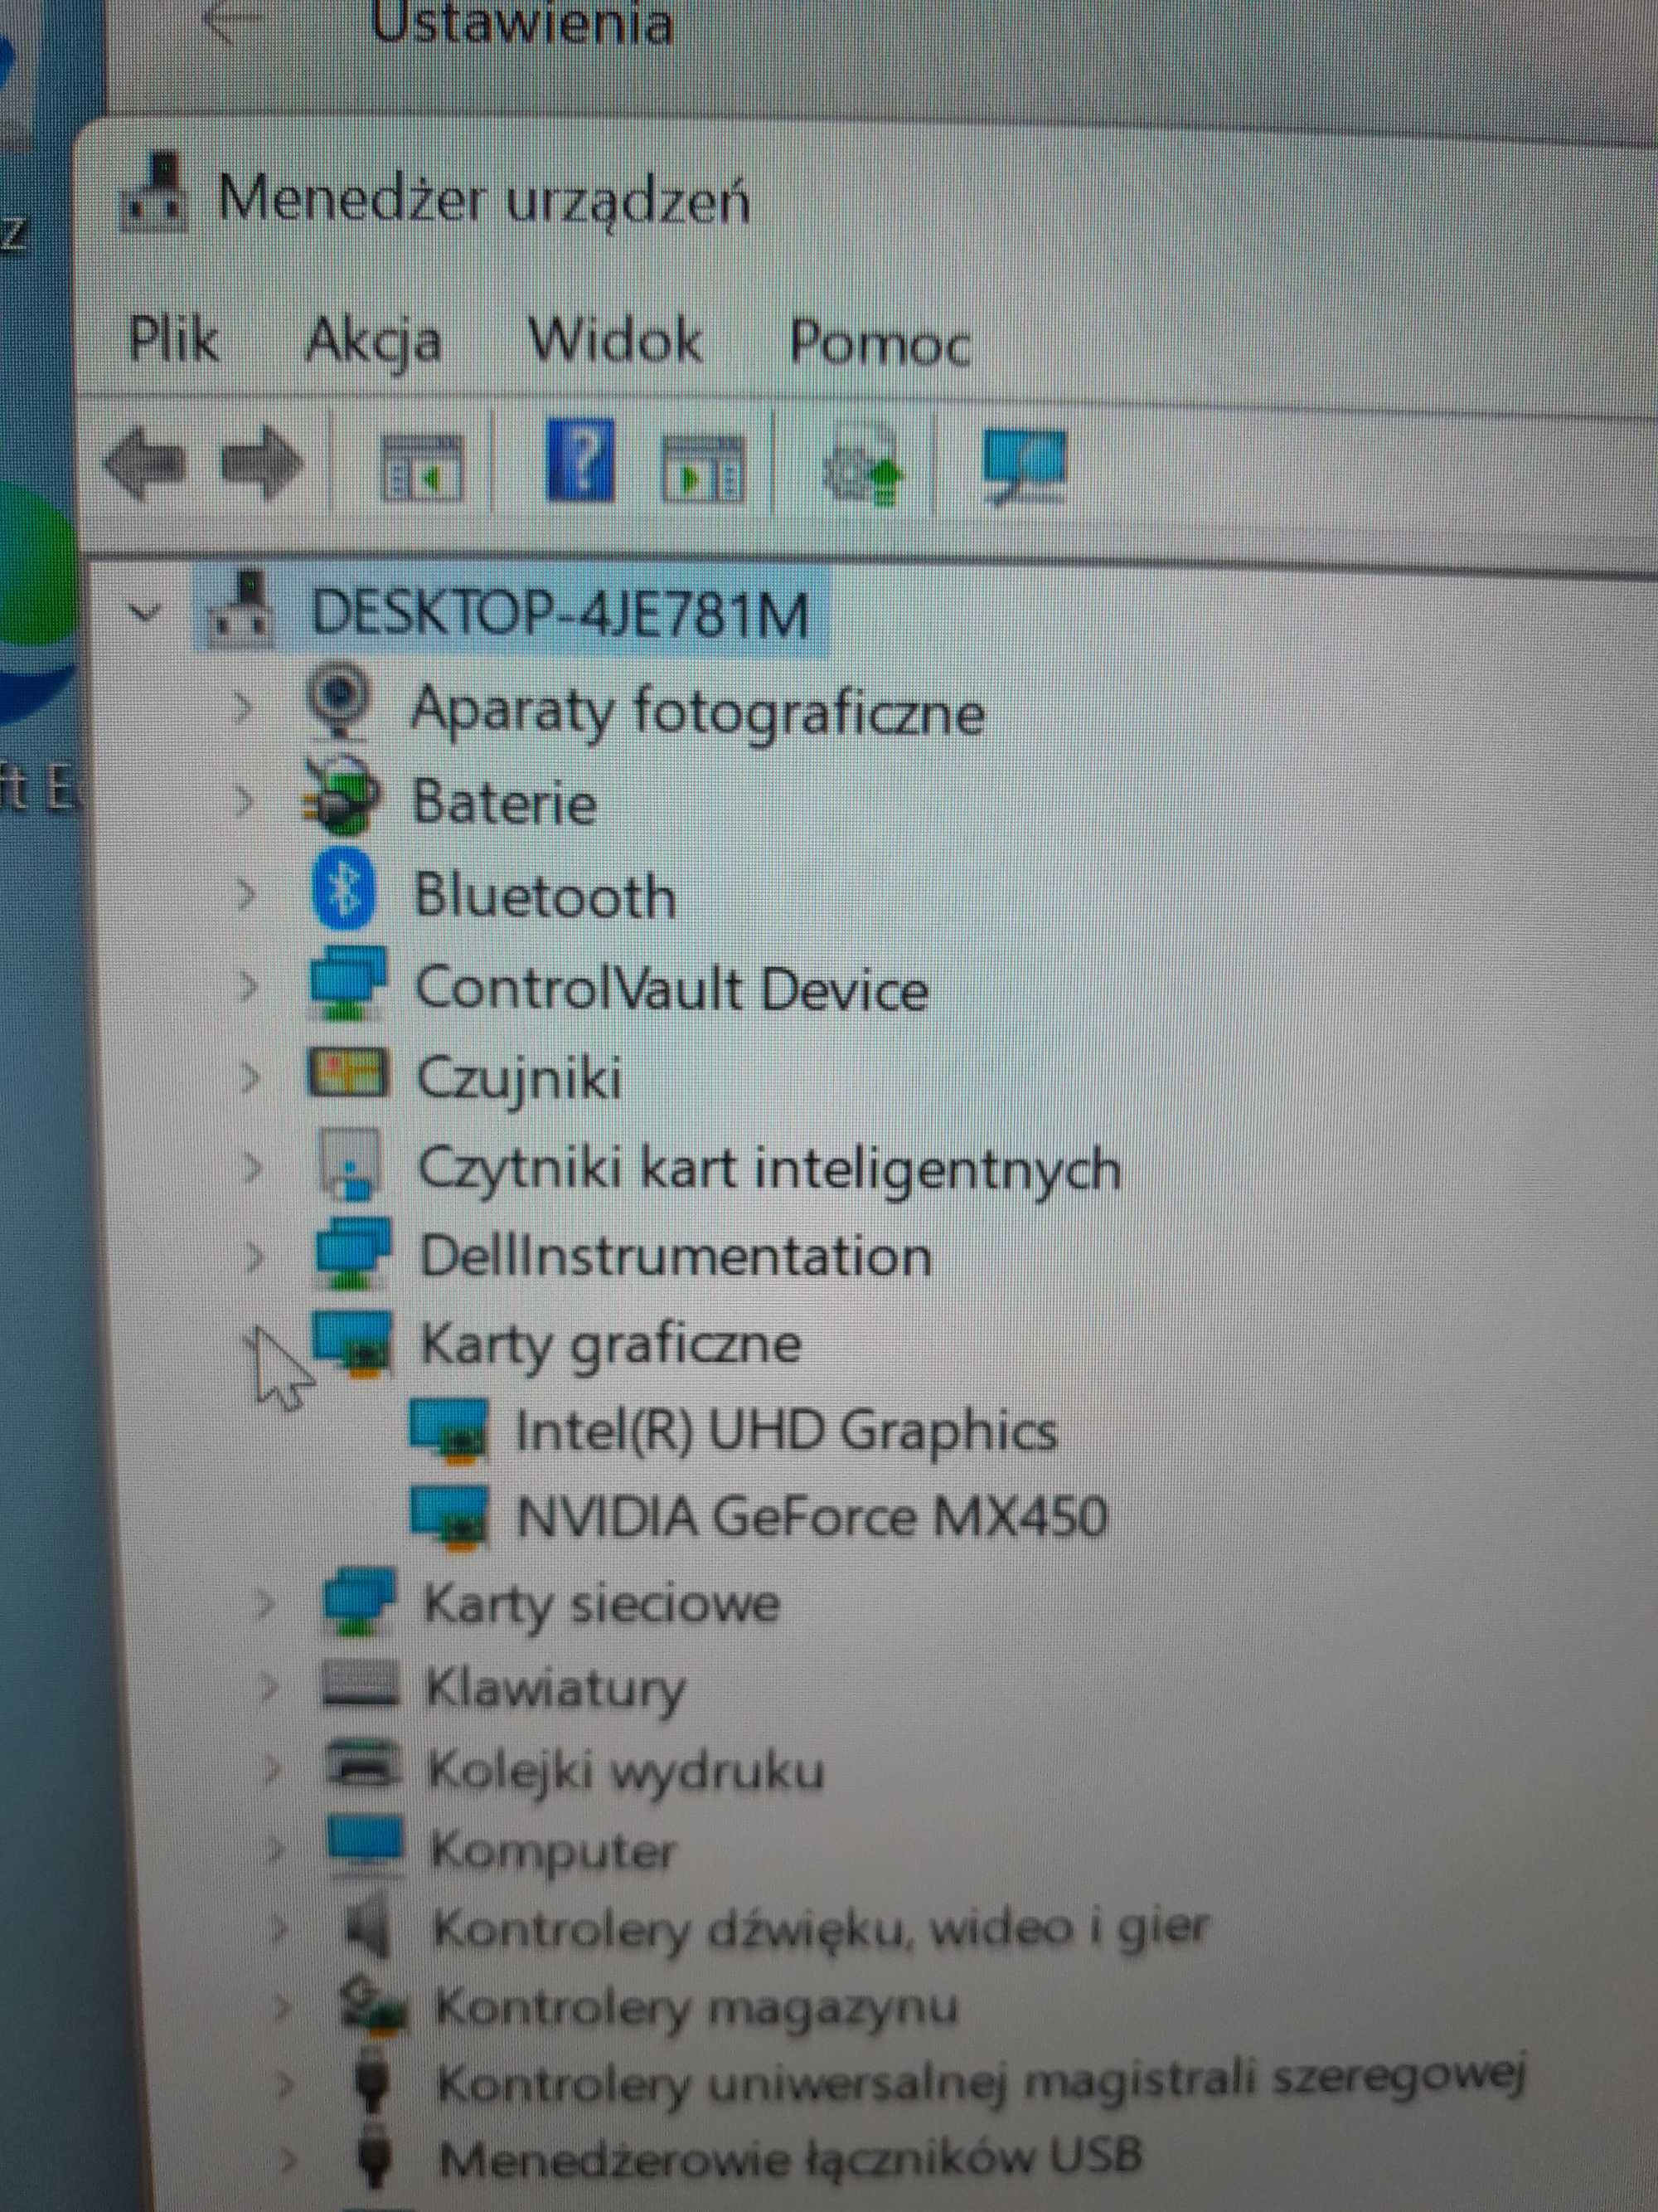
Task: Click the Forward arrow in toolbar
Action: coord(262,463)
